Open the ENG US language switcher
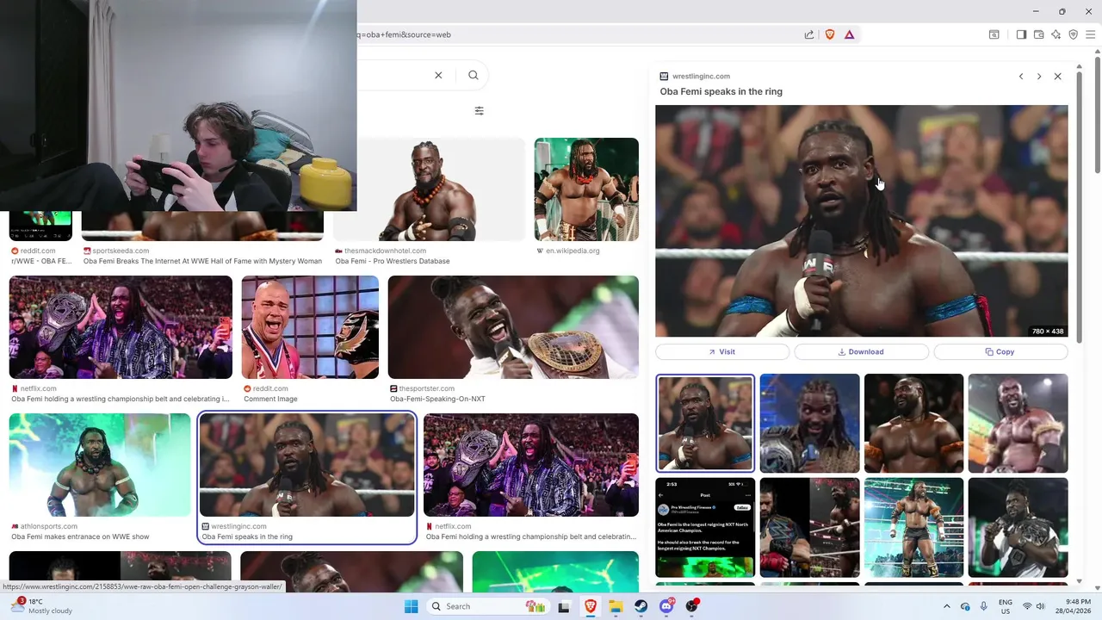Image resolution: width=1102 pixels, height=620 pixels. click(x=1006, y=606)
